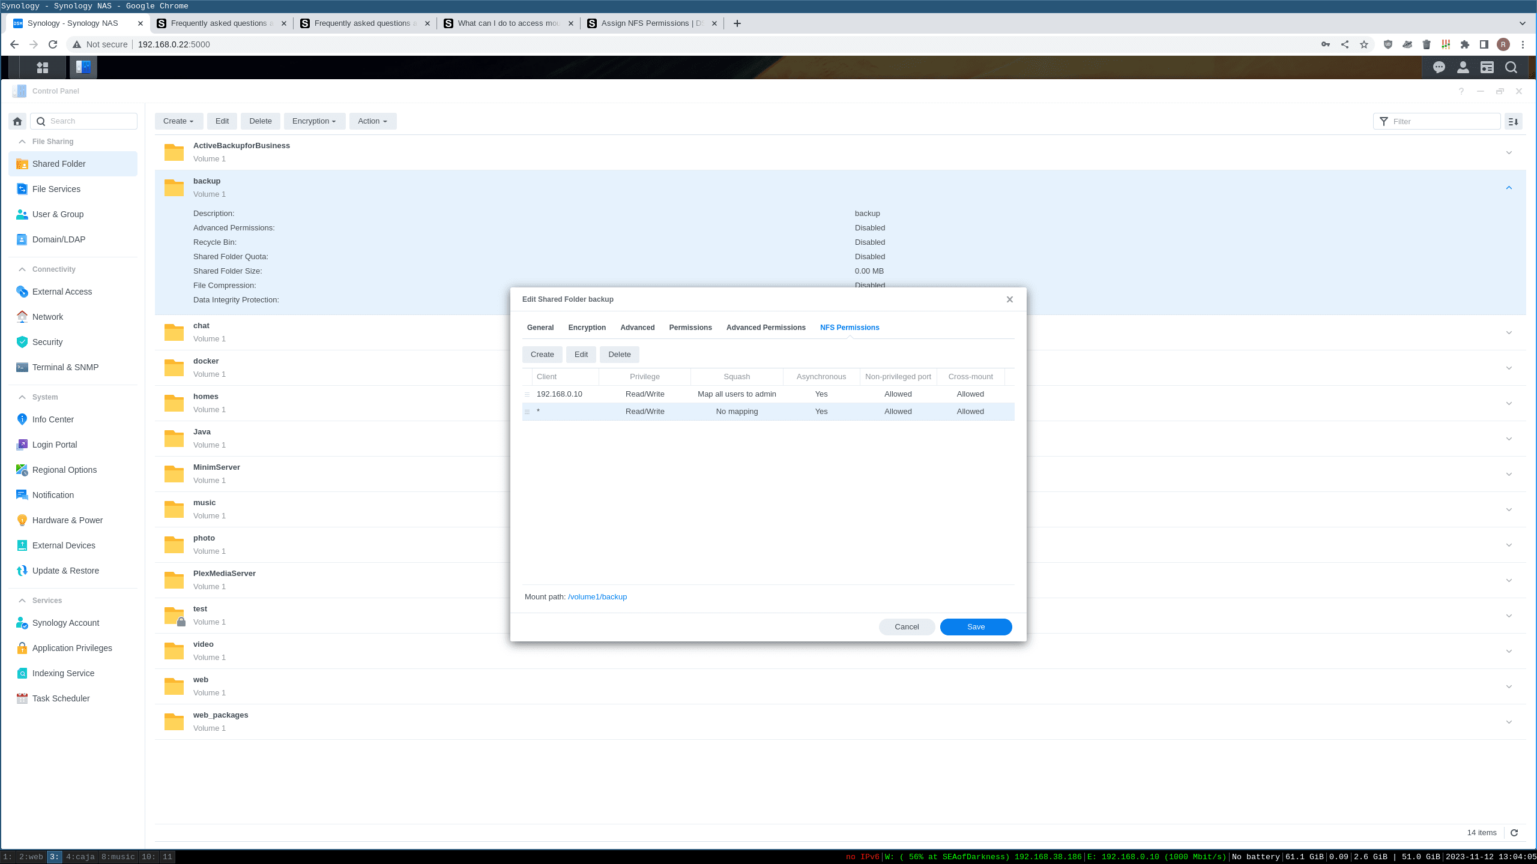Open the DSM widgets panel icon
Viewport: 1537px width, 864px height.
[1487, 67]
